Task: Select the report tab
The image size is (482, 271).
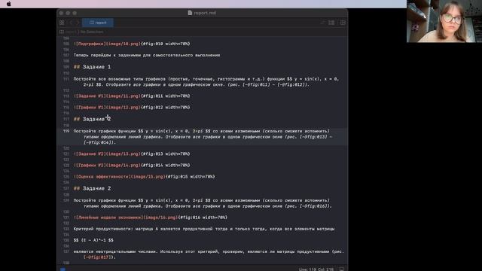Action: click(x=98, y=23)
